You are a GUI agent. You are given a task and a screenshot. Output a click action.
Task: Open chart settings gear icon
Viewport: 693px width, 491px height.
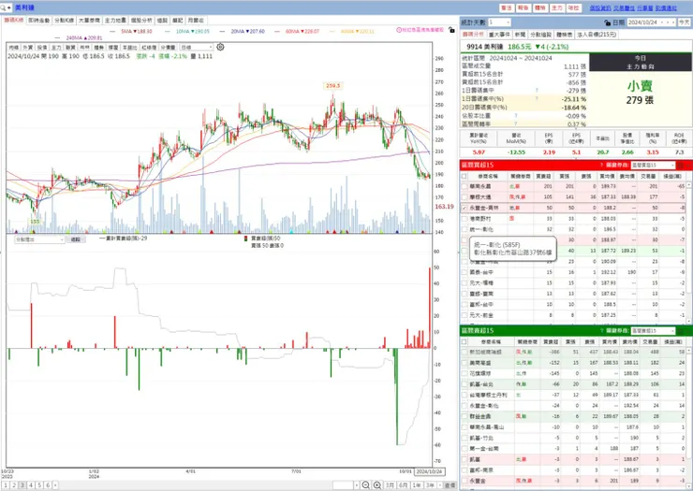coord(220,47)
